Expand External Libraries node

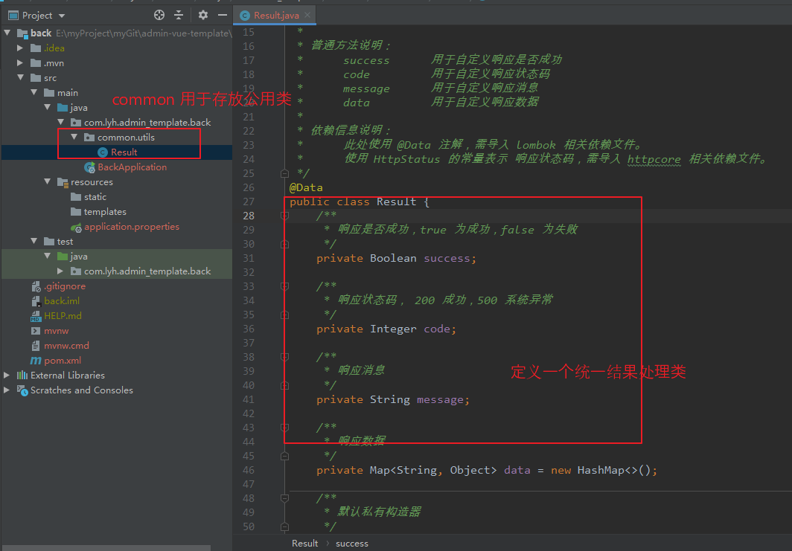[7, 375]
